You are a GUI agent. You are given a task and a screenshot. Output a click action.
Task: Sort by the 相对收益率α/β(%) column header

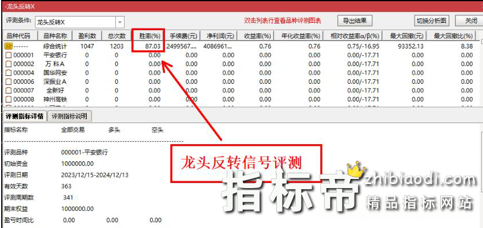(352, 36)
